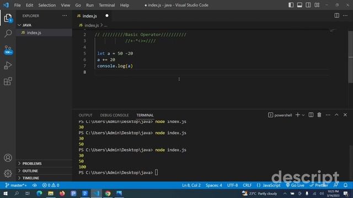Viewport: 353px width, 198px height.
Task: Split the editor right
Action: [336, 15]
